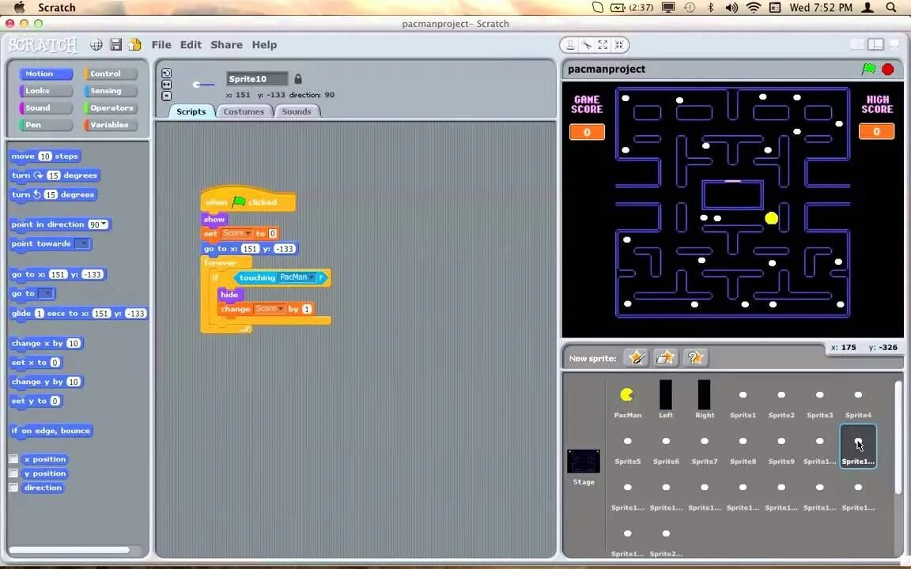
Task: Set rotation style to left-right flip
Action: pos(167,85)
